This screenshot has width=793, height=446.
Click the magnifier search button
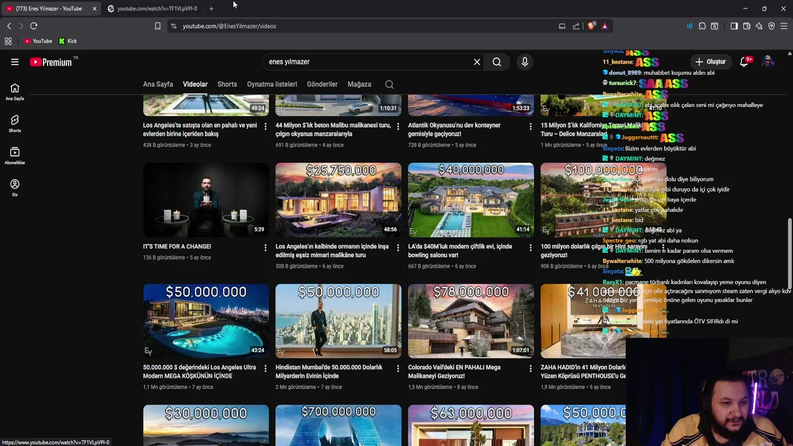(497, 62)
